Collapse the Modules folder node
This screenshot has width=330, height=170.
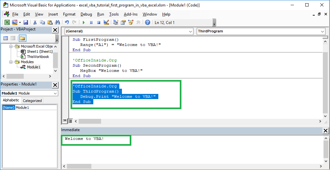[x=11, y=62]
